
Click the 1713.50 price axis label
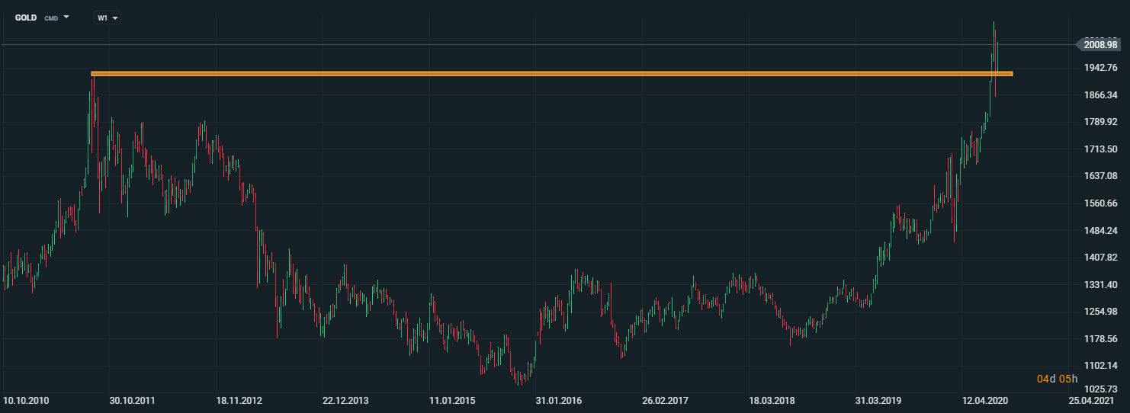[x=1100, y=149]
